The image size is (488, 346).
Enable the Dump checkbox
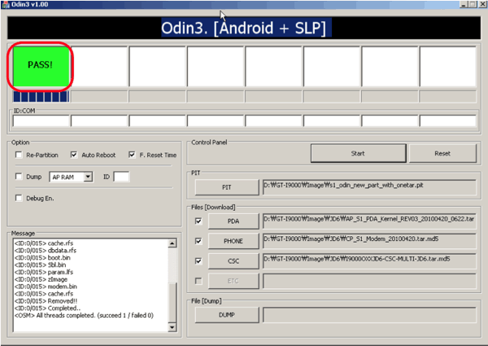[x=20, y=176]
